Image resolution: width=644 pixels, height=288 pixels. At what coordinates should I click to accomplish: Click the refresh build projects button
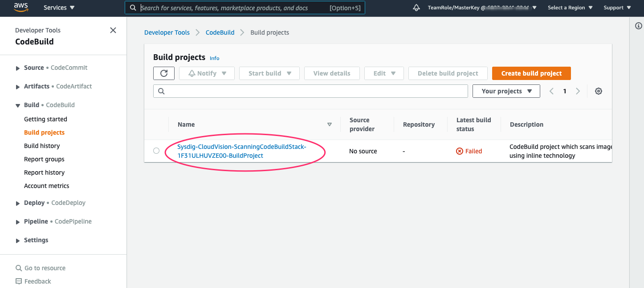164,73
